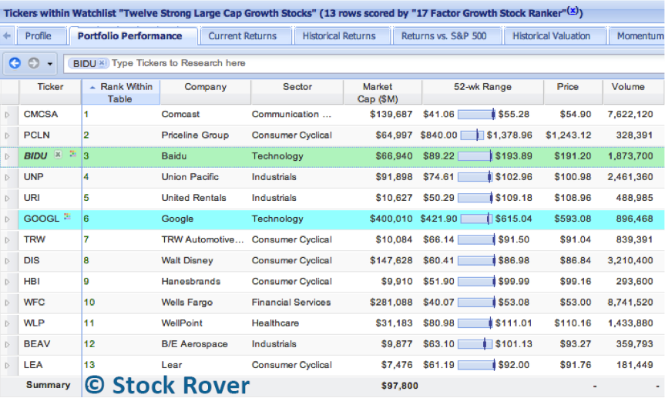Click the Walt Disney company name

[187, 260]
